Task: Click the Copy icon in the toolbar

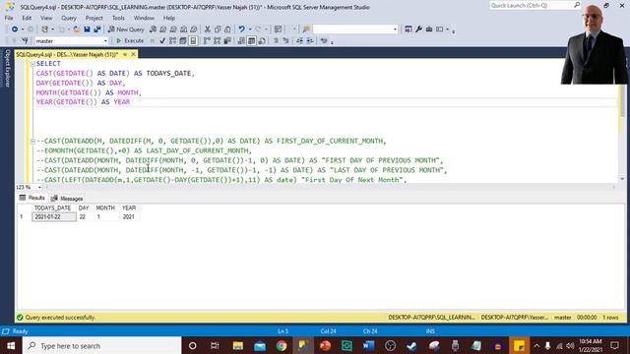Action: coord(218,29)
